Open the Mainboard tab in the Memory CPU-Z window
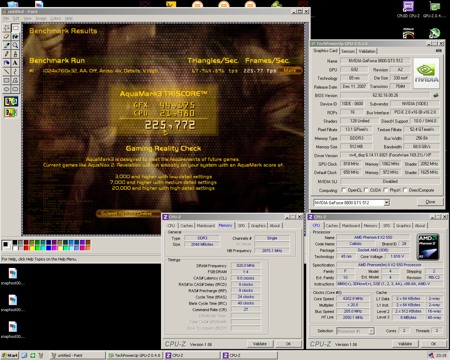 [206, 226]
